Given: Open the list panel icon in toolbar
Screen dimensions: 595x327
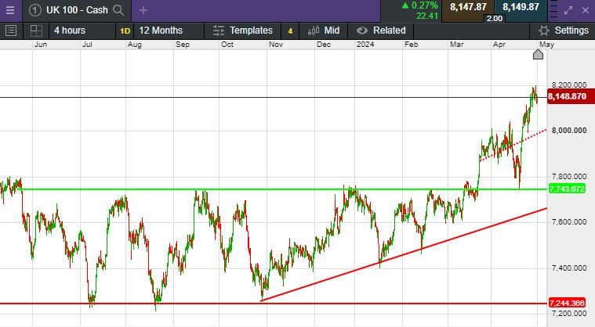Looking at the screenshot, I should pos(11,31).
